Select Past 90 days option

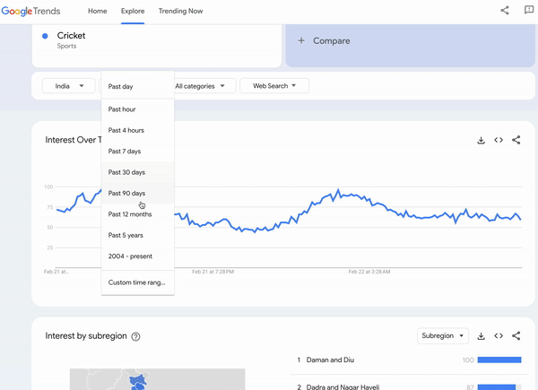(x=137, y=193)
